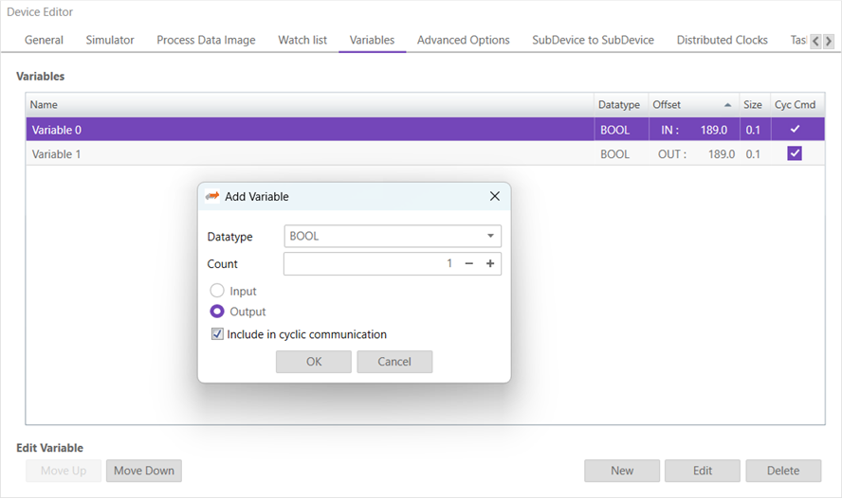The image size is (842, 499).
Task: Open the Datatype dropdown
Action: (393, 236)
